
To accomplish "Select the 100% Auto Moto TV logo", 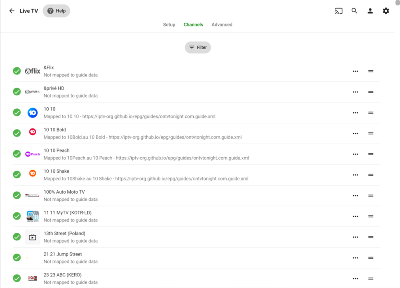I will click(x=32, y=195).
